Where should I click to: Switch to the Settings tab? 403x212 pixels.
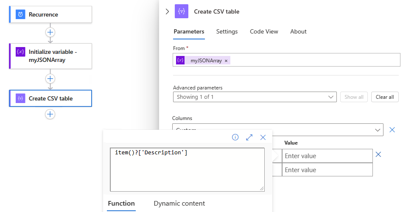point(227,31)
